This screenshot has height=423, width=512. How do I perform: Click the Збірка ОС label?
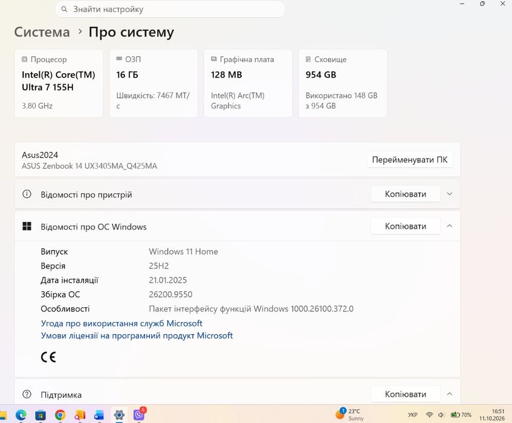tap(60, 295)
